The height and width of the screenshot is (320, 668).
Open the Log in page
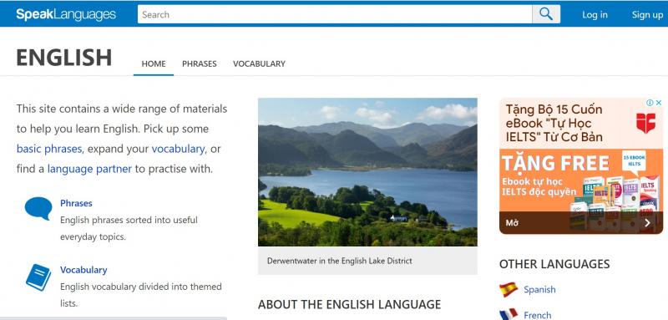click(595, 14)
